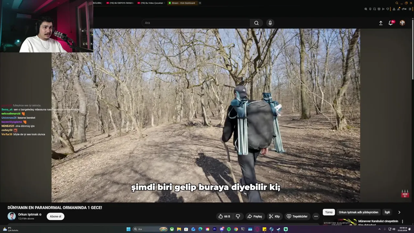Open Google Chrome from taskbar

click(236, 229)
